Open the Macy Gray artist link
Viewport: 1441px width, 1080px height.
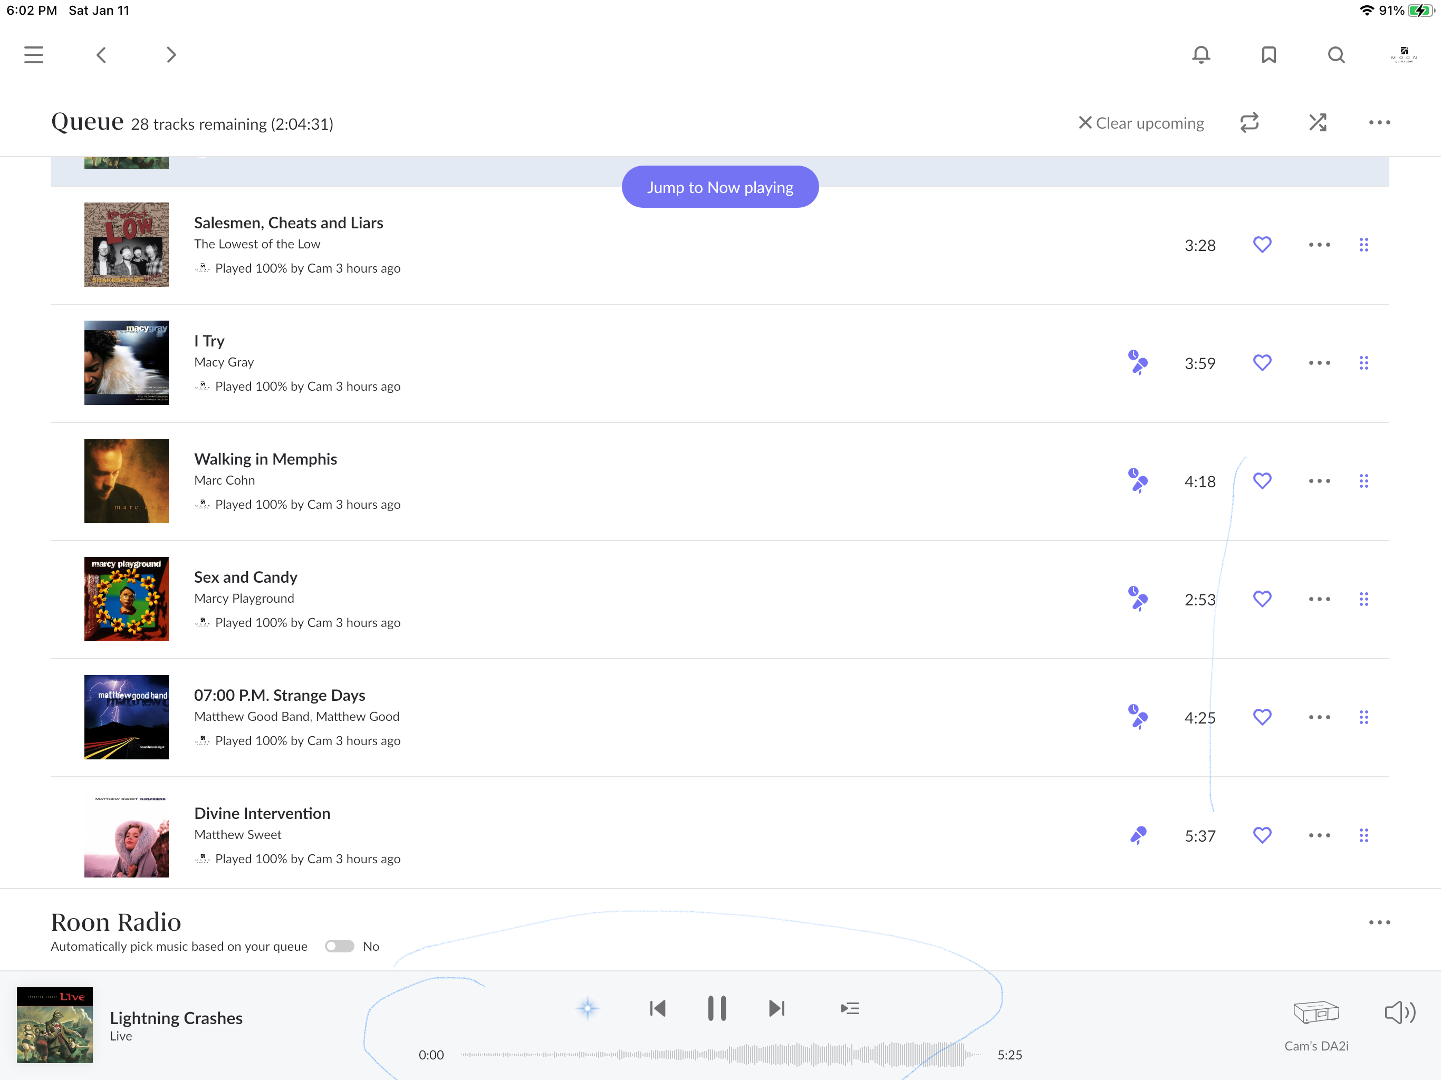pyautogui.click(x=224, y=362)
